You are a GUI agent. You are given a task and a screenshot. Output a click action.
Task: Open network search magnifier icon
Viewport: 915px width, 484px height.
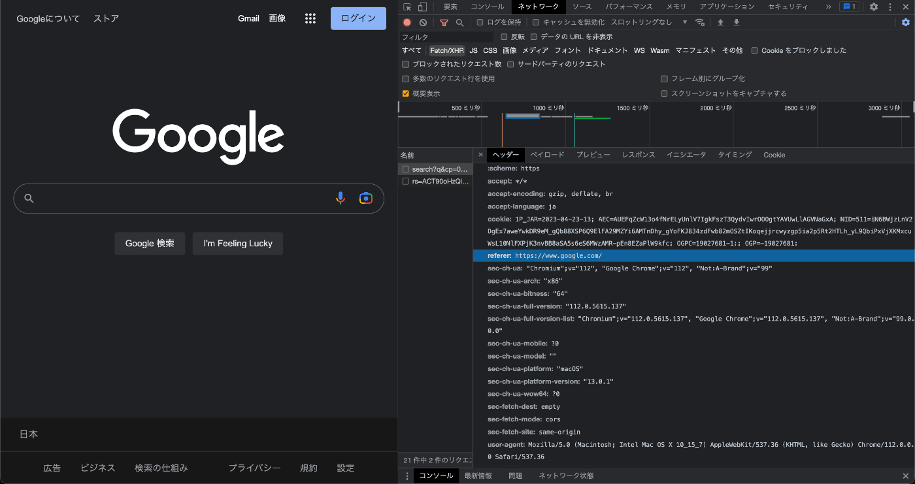pos(459,22)
